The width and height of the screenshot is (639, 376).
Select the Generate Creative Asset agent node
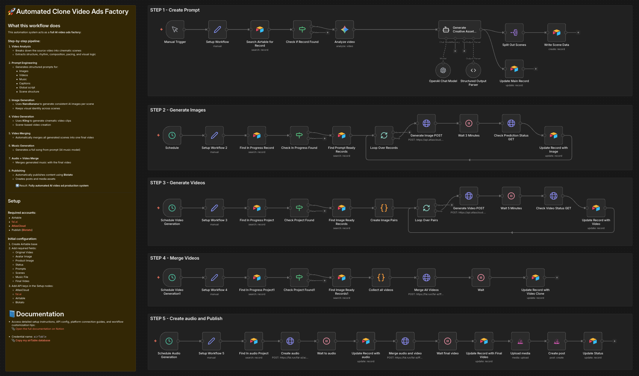(459, 30)
